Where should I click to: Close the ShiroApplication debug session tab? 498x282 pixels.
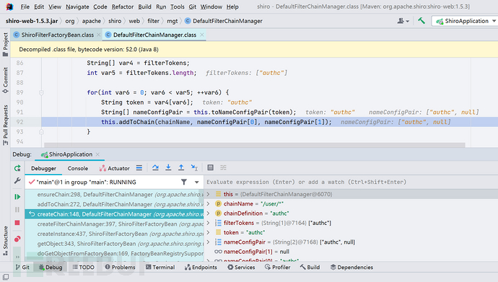(x=98, y=154)
